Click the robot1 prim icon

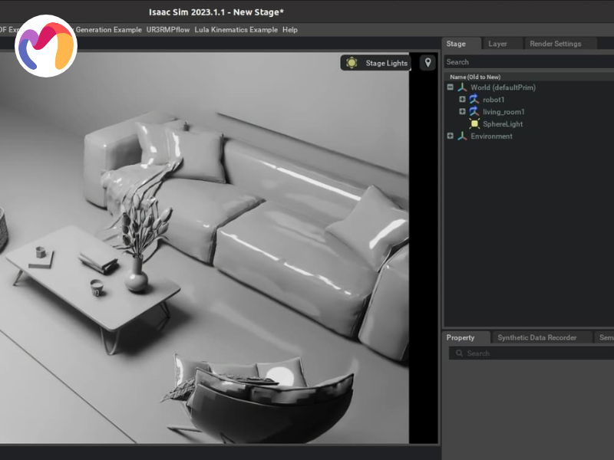click(474, 100)
